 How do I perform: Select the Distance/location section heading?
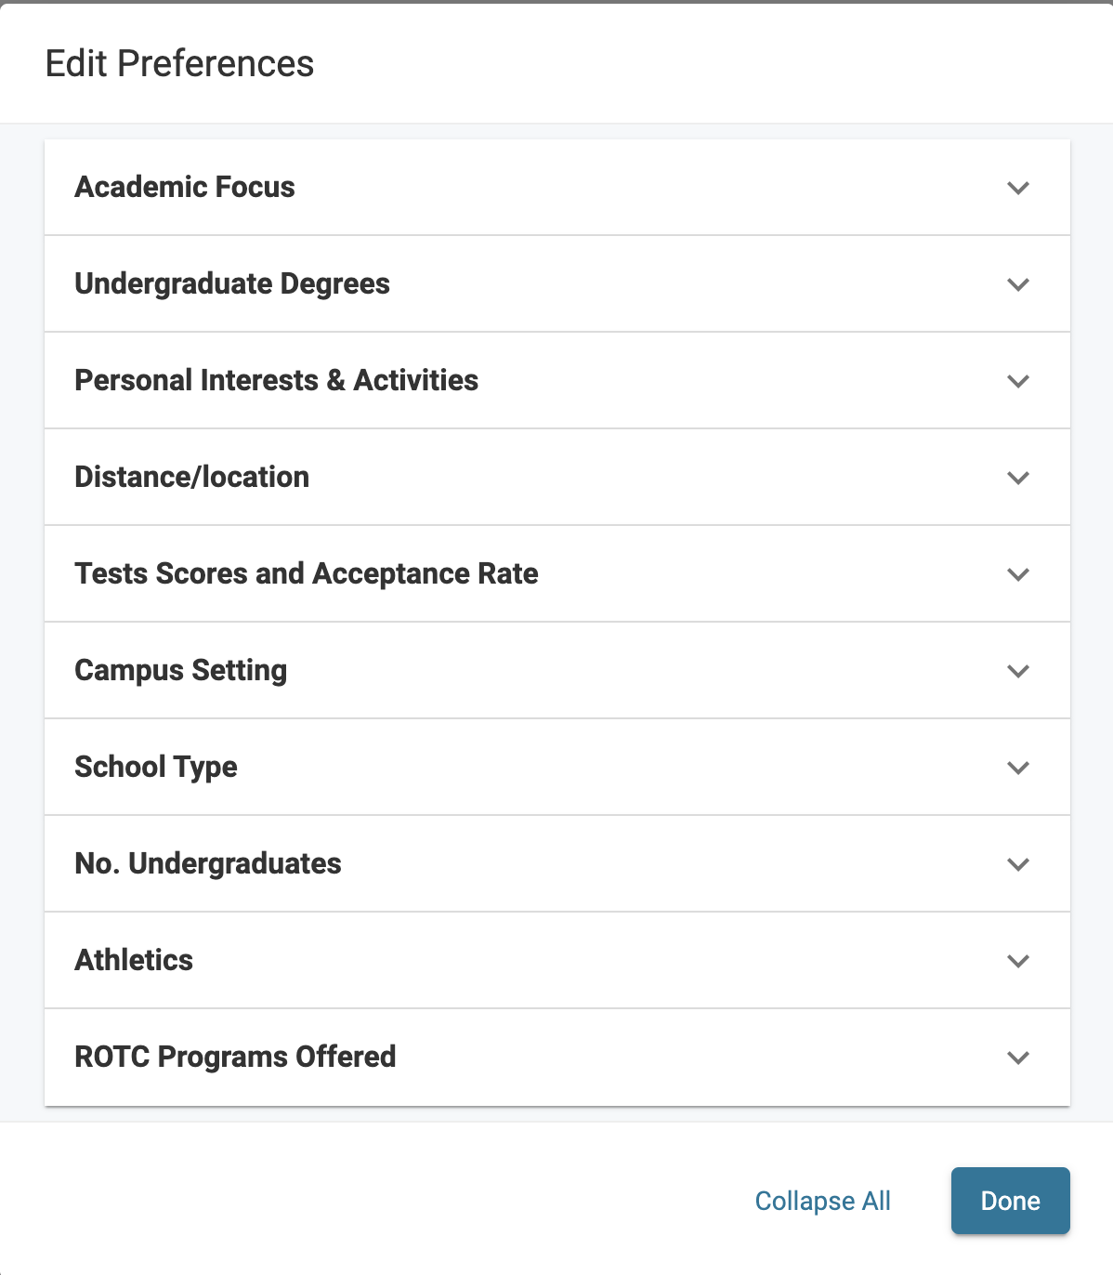[192, 477]
